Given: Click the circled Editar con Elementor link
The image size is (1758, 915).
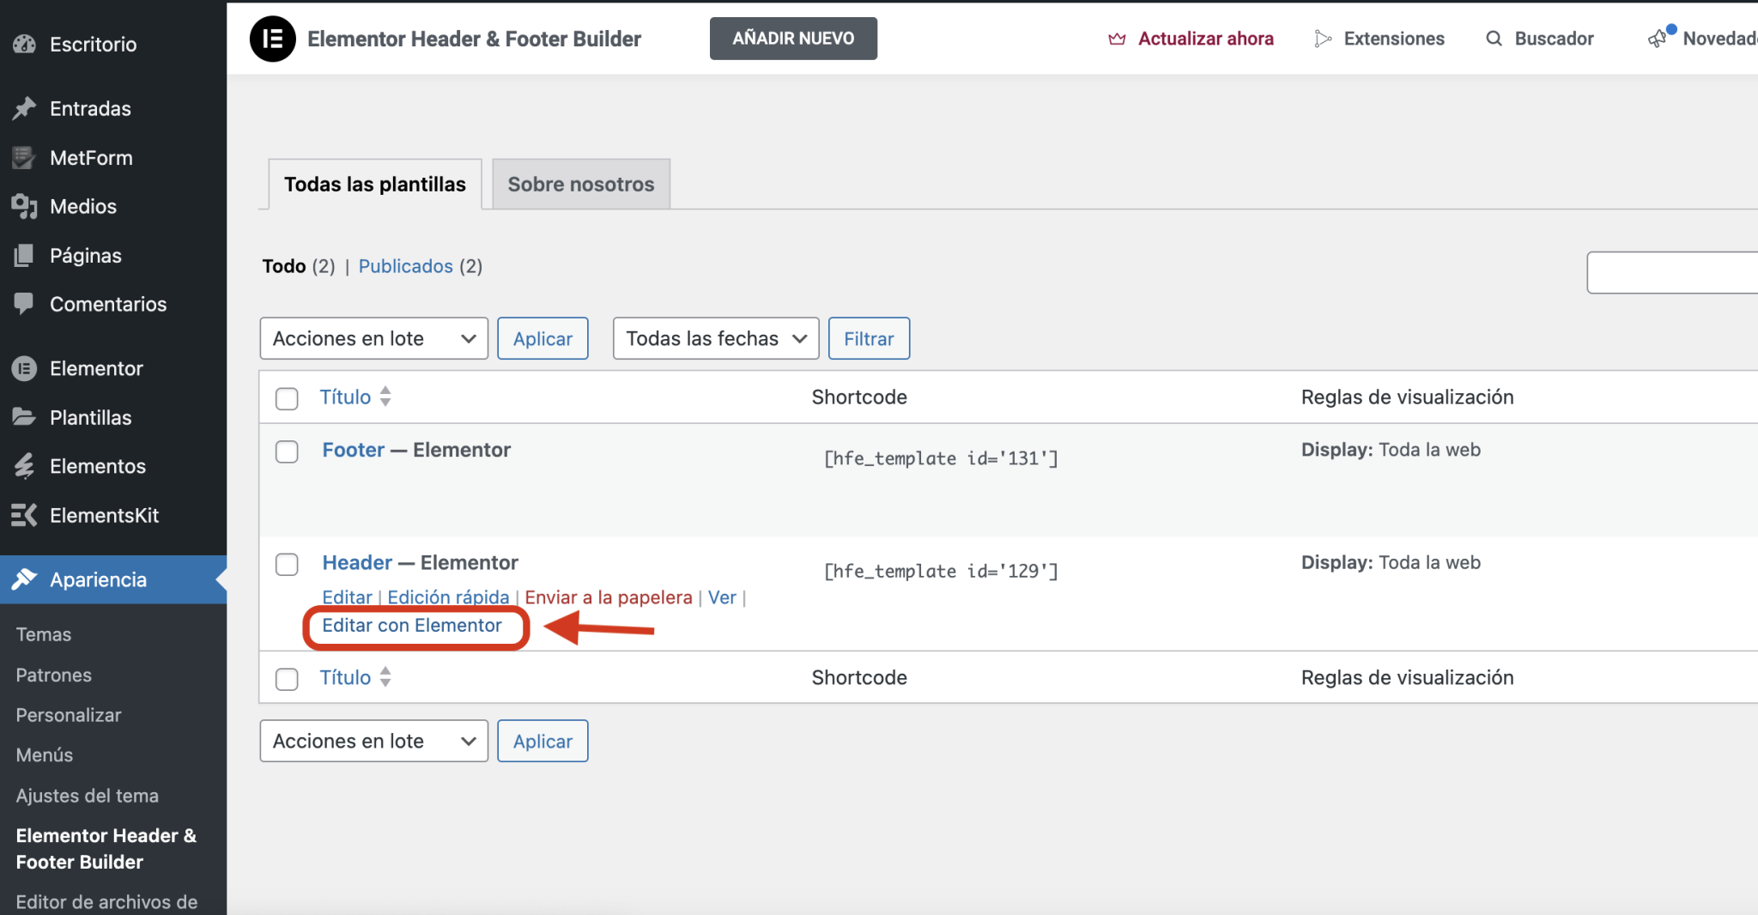Looking at the screenshot, I should pyautogui.click(x=411, y=625).
